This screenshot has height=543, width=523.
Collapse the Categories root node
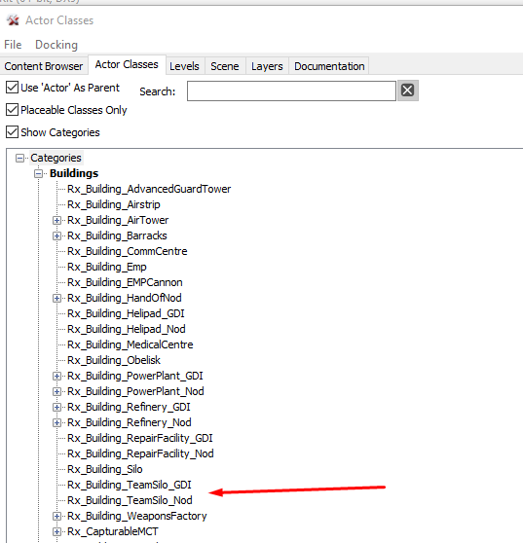pyautogui.click(x=20, y=159)
